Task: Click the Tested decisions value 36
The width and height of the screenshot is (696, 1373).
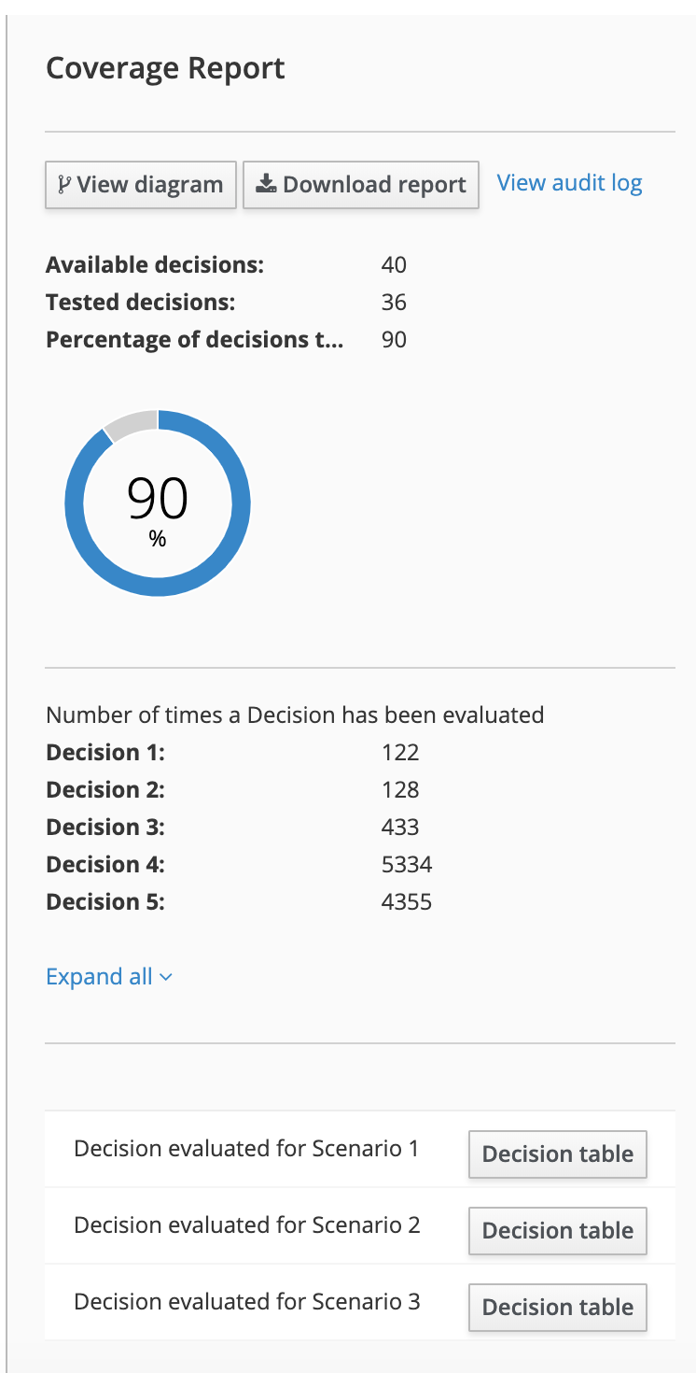Action: pyautogui.click(x=394, y=303)
